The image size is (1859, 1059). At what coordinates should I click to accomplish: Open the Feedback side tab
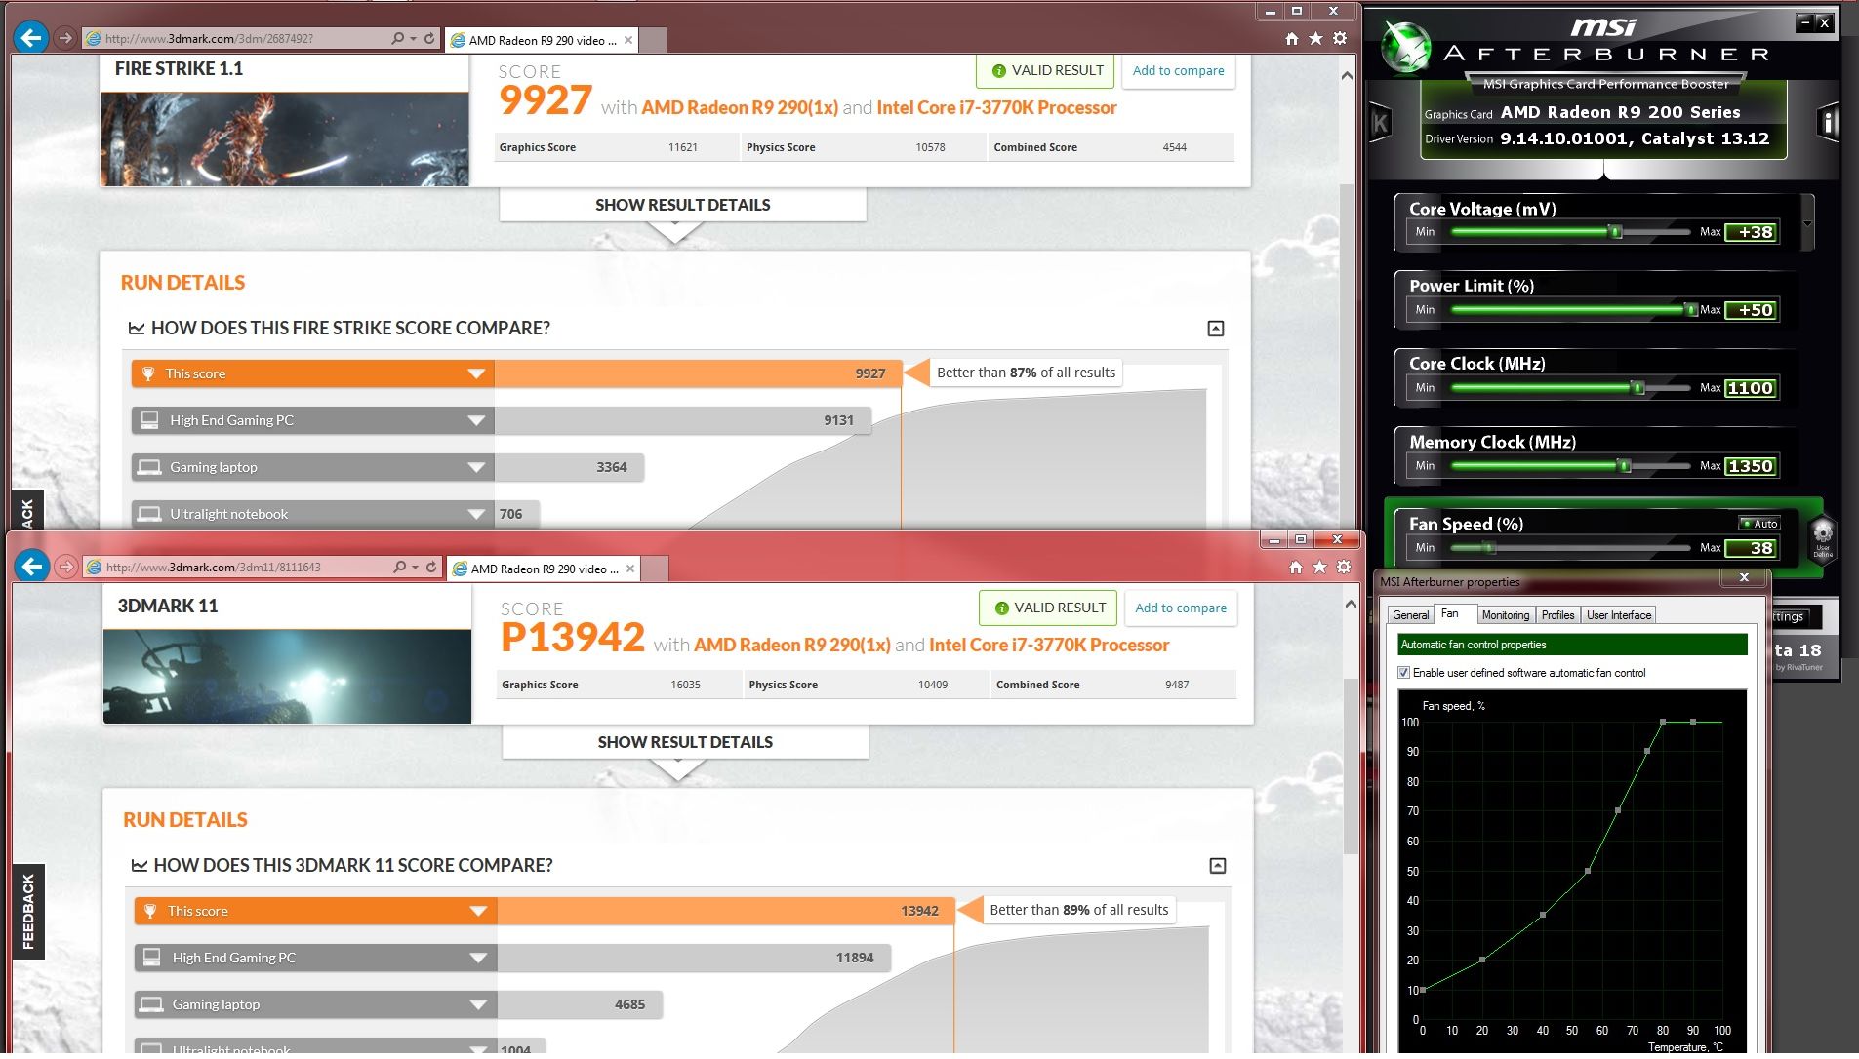(x=28, y=911)
